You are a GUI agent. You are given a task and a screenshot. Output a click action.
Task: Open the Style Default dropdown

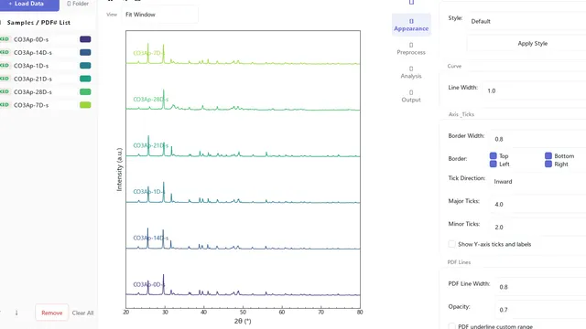(x=527, y=22)
